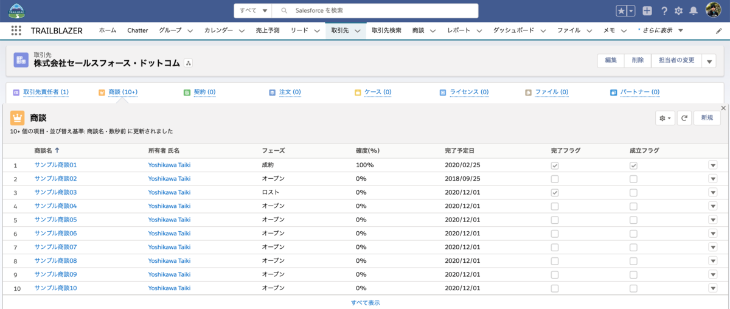
Task: Toggle 完了フラグ checkbox for サンプル商談09
Action: [x=554, y=274]
